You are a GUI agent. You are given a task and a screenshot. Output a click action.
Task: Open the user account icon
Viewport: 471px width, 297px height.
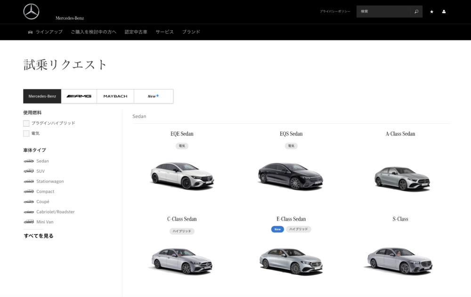(444, 12)
